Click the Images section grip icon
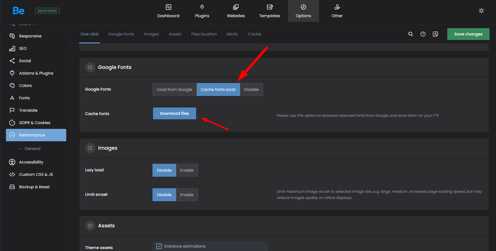 tap(90, 148)
